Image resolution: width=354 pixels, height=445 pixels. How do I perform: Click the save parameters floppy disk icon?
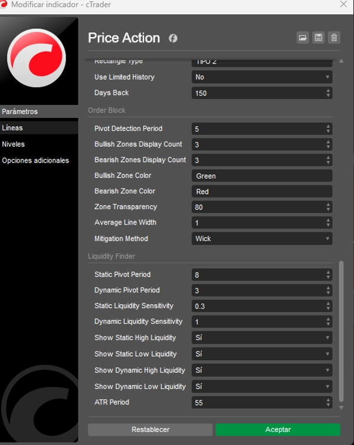click(x=319, y=38)
